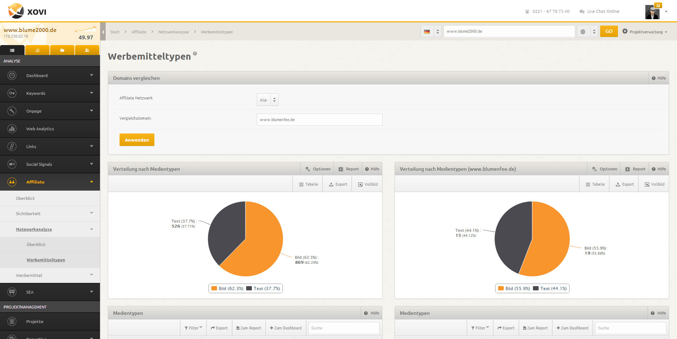The height and width of the screenshot is (339, 677).
Task: Go to Netzwerkanalyse breadcrumb
Action: pyautogui.click(x=174, y=32)
